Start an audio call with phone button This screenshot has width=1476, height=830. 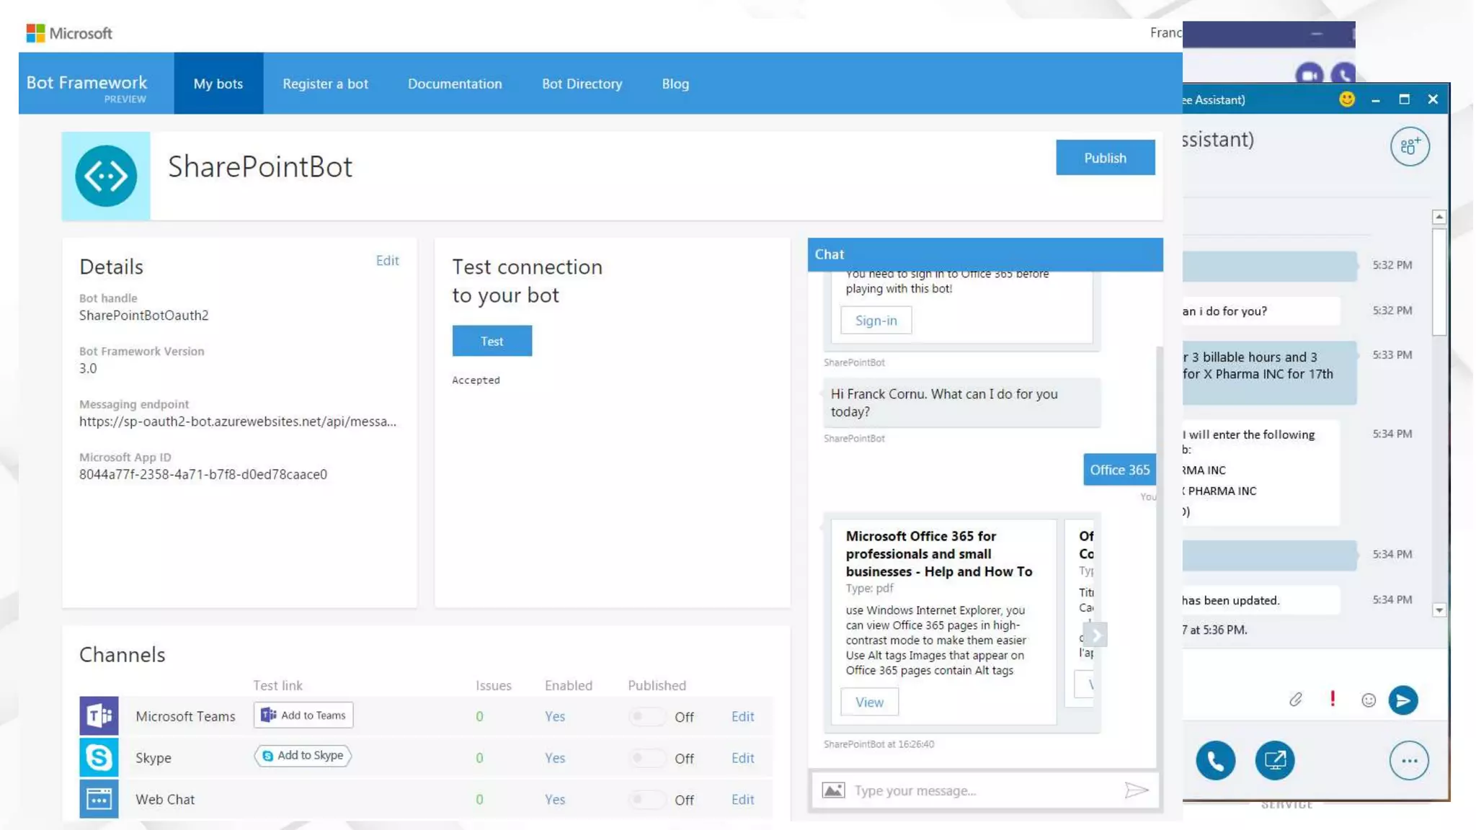click(1215, 760)
